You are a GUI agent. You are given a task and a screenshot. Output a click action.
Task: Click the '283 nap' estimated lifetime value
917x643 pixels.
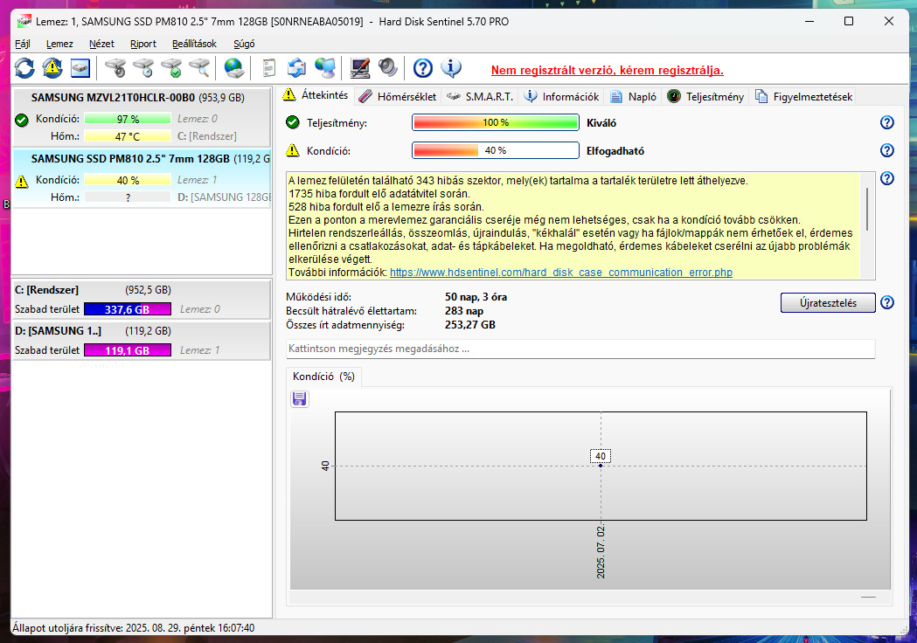coord(464,311)
